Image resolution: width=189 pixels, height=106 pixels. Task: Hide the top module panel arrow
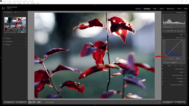pyautogui.click(x=94, y=5)
